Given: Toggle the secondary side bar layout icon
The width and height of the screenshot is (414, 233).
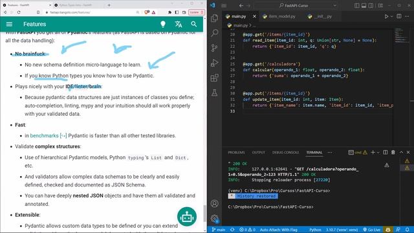Looking at the screenshot, I should 371,6.
